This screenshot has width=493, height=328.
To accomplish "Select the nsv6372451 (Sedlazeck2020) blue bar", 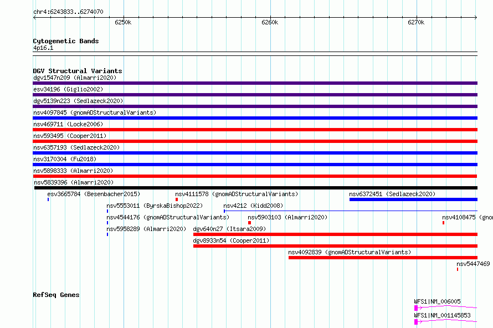I will pyautogui.click(x=413, y=199).
